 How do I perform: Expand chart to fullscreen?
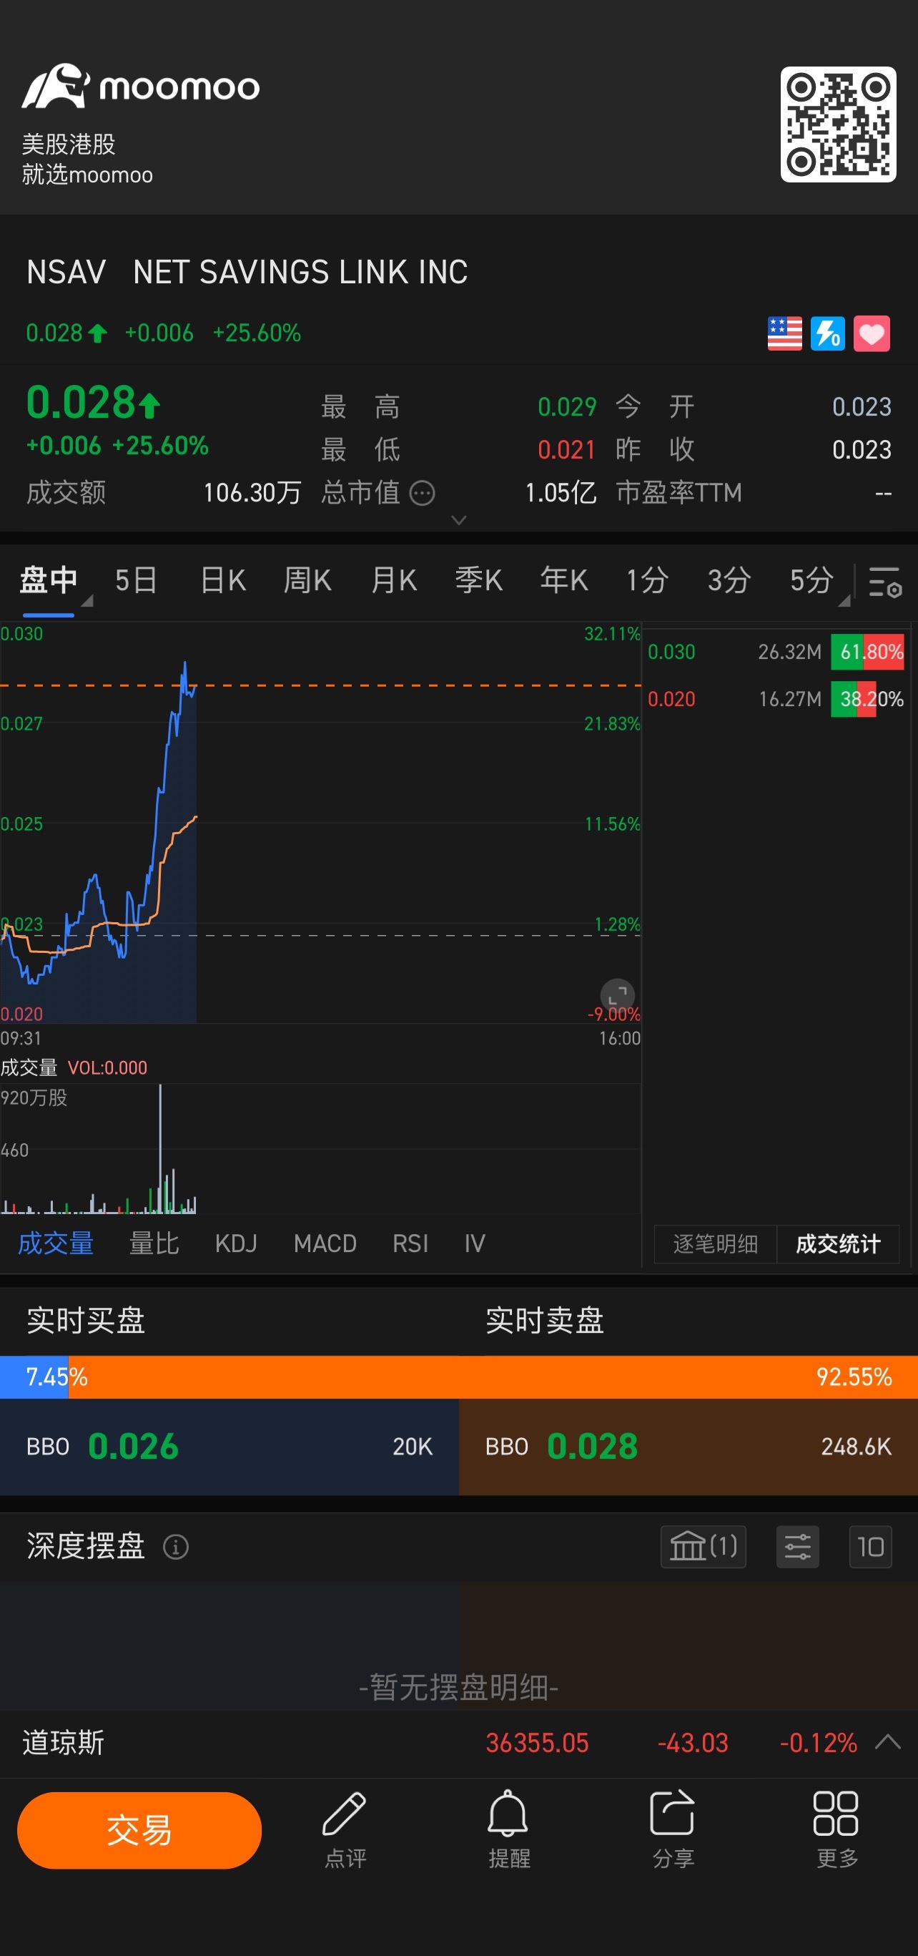click(618, 994)
